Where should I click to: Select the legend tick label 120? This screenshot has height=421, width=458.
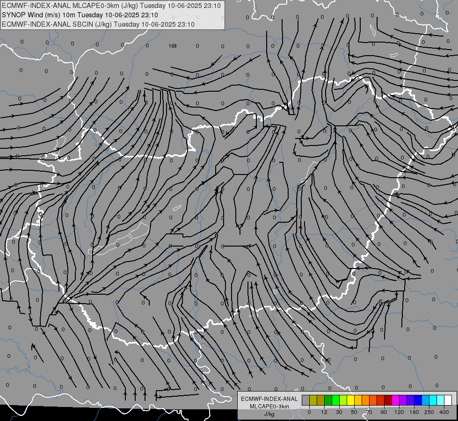coord(400,412)
